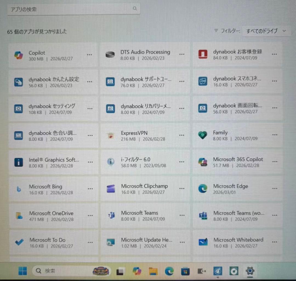Click the Microsoft Bing icon

pos(19,189)
